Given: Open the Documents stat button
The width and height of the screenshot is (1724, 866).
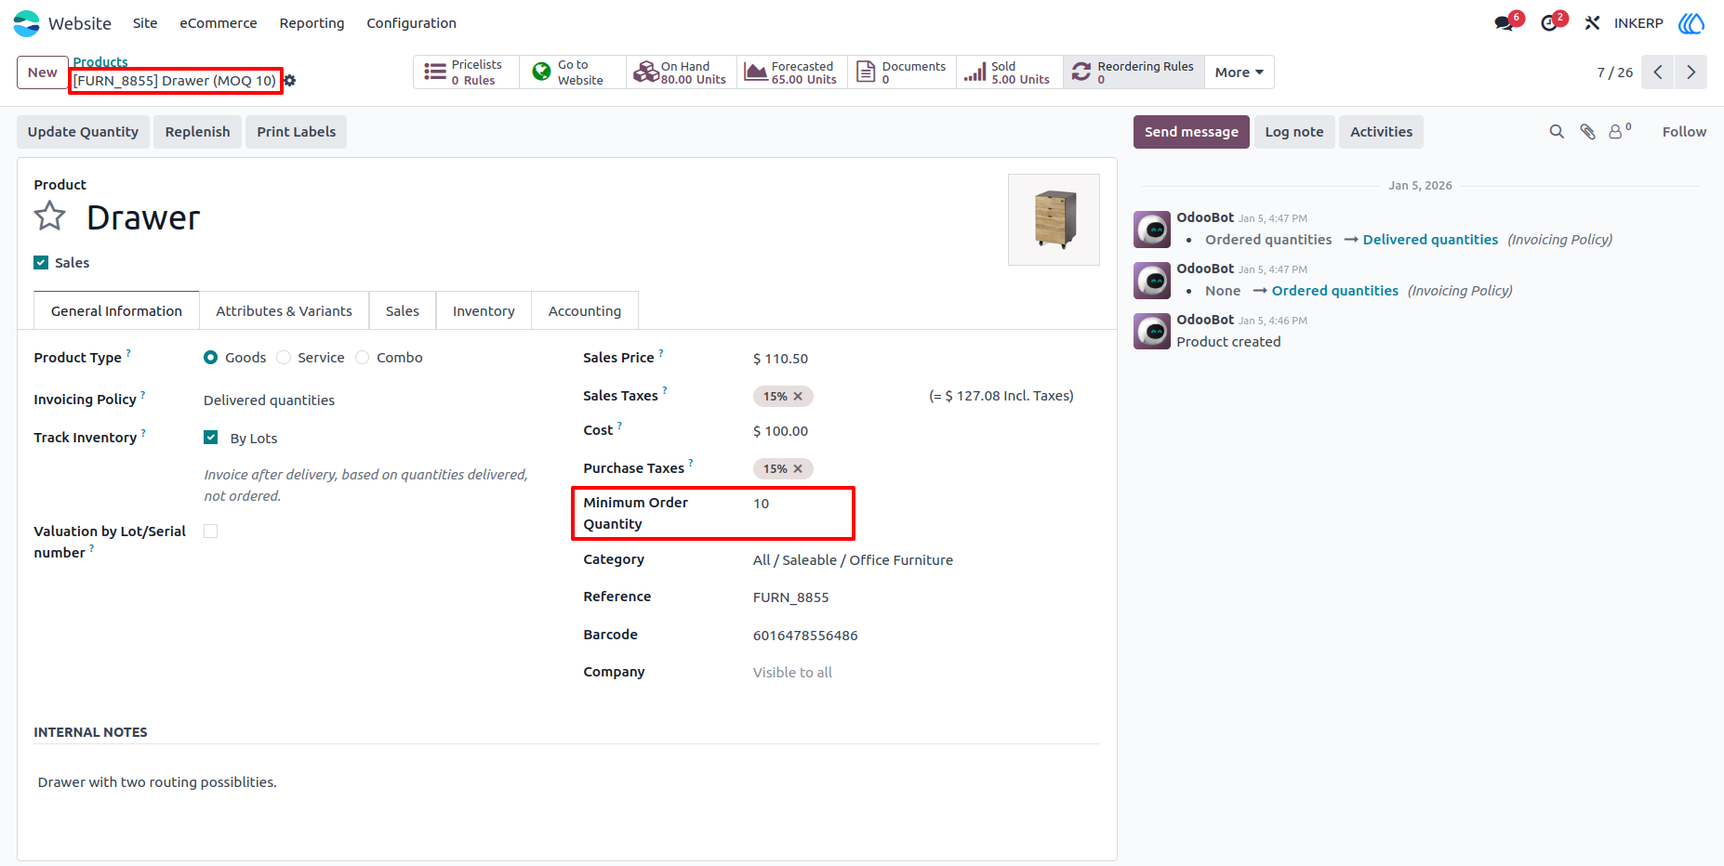Looking at the screenshot, I should 901,72.
